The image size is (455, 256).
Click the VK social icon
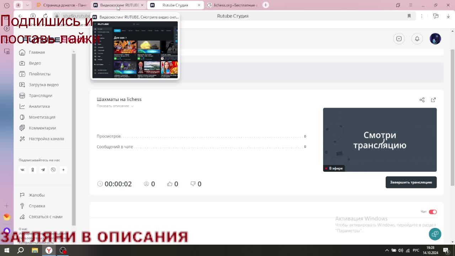click(x=22, y=170)
